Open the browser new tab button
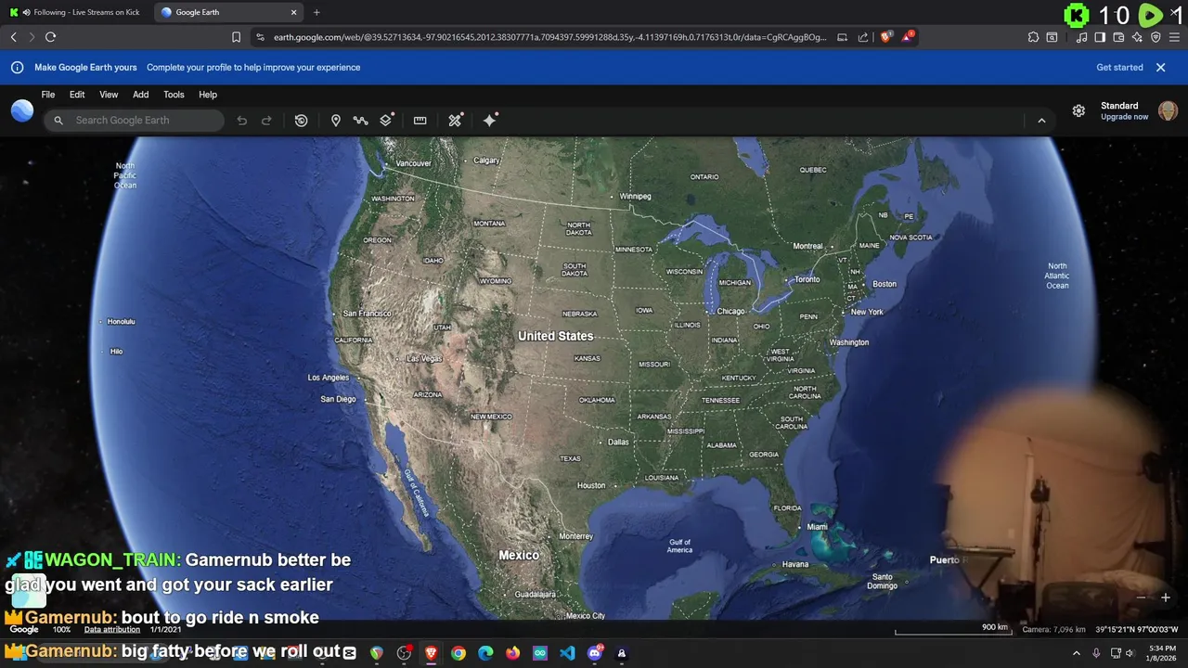Screen dimensions: 1188x668 (316, 12)
